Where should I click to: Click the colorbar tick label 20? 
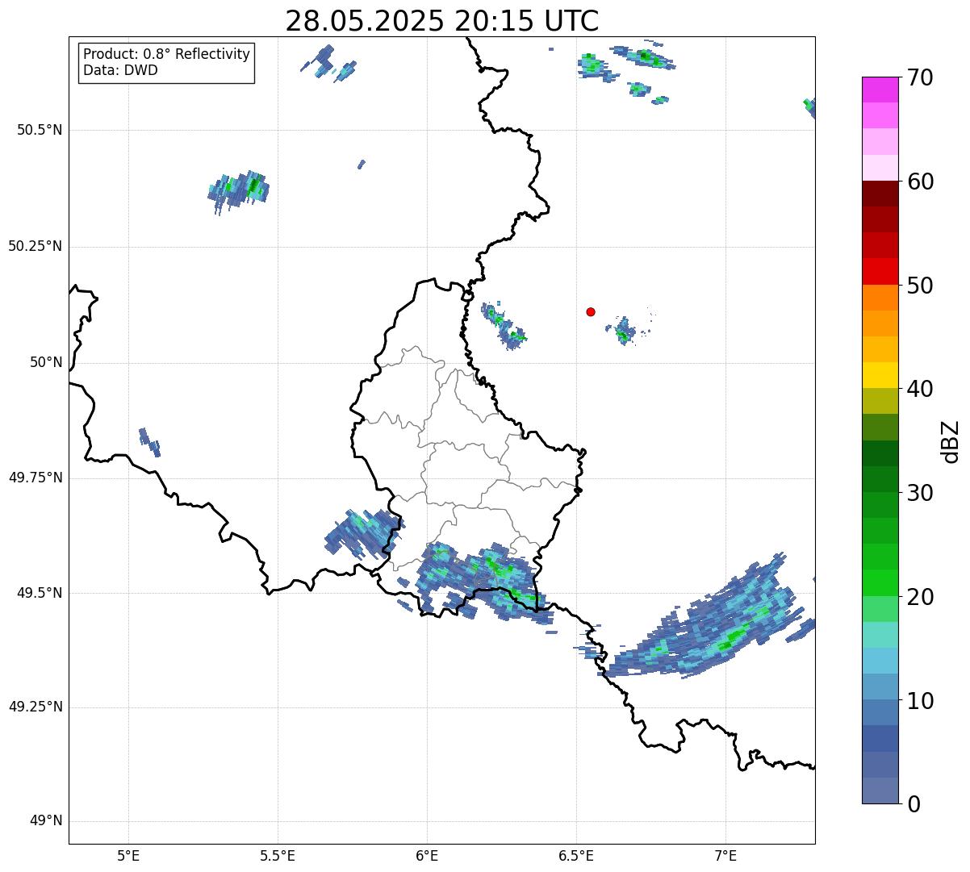point(921,597)
